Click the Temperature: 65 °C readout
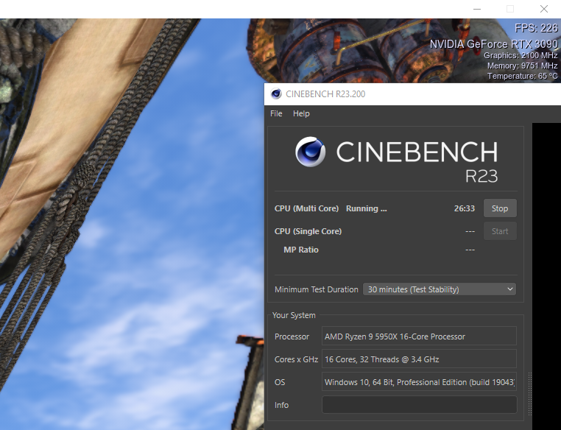 point(523,76)
